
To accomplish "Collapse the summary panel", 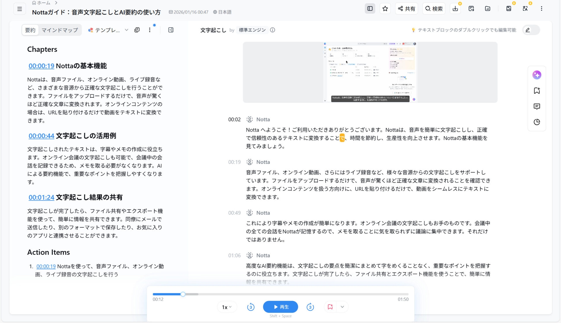I will click(171, 30).
